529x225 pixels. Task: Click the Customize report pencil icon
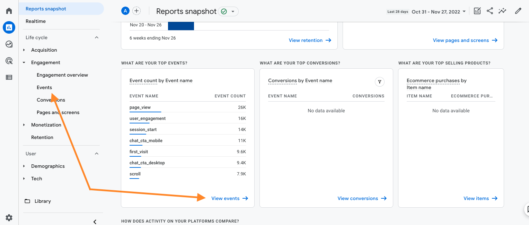(518, 11)
